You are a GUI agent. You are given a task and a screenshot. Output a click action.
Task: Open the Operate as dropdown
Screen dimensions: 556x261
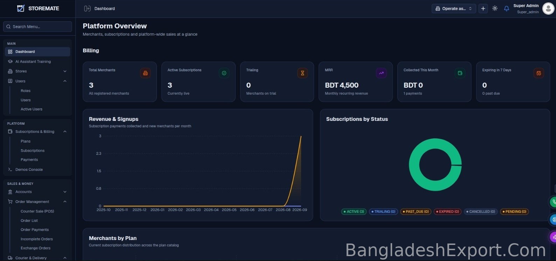tap(454, 8)
